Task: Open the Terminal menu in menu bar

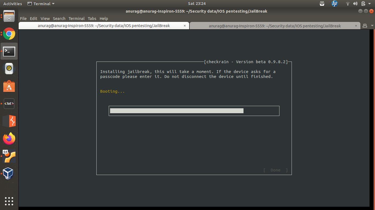Action: click(77, 19)
